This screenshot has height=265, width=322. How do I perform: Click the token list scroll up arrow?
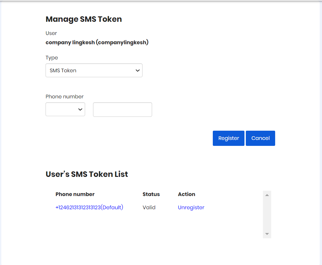pos(267,195)
